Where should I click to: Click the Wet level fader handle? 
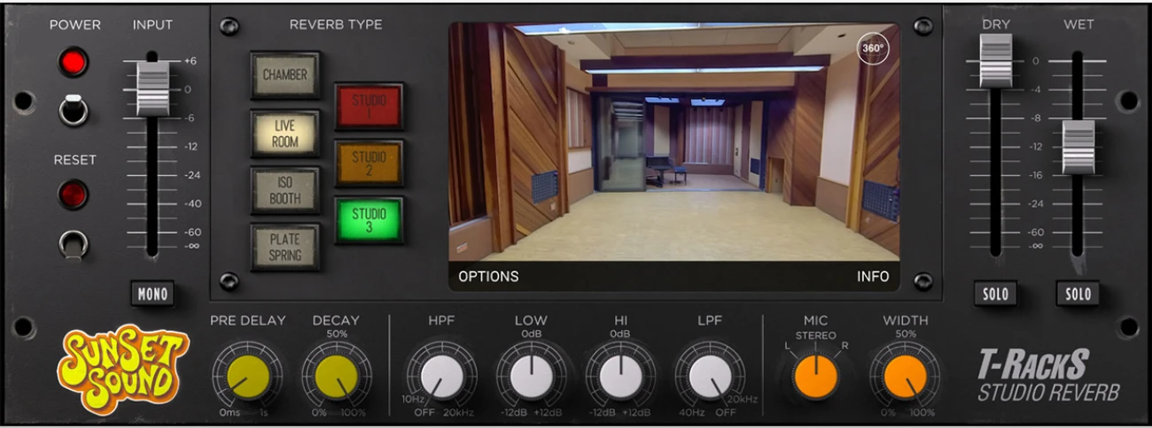tap(1078, 147)
